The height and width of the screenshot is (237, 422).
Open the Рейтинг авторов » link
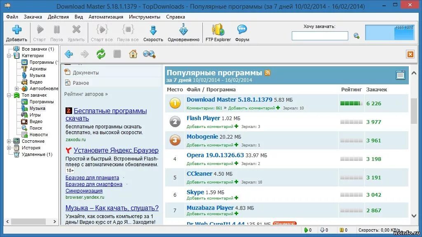click(x=86, y=94)
